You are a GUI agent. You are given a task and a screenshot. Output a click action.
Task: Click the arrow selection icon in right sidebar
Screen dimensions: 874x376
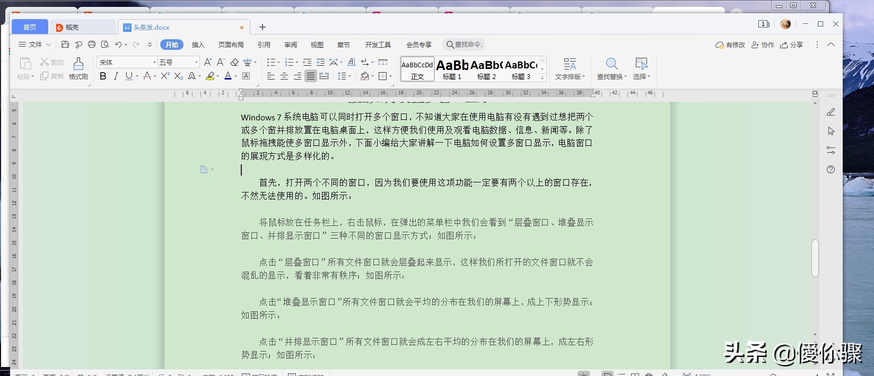[x=831, y=131]
